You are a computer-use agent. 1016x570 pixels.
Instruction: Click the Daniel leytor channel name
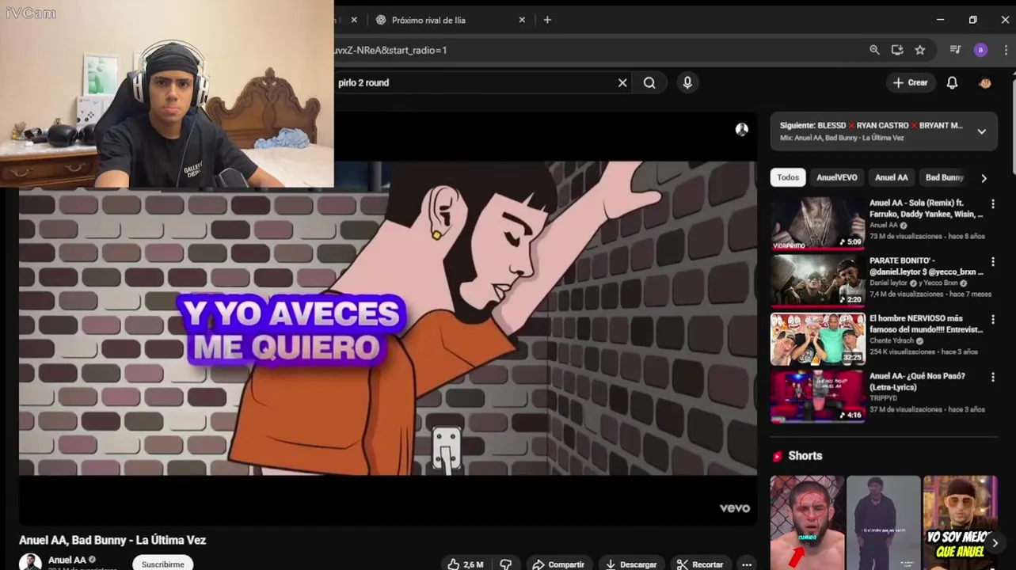pos(889,283)
